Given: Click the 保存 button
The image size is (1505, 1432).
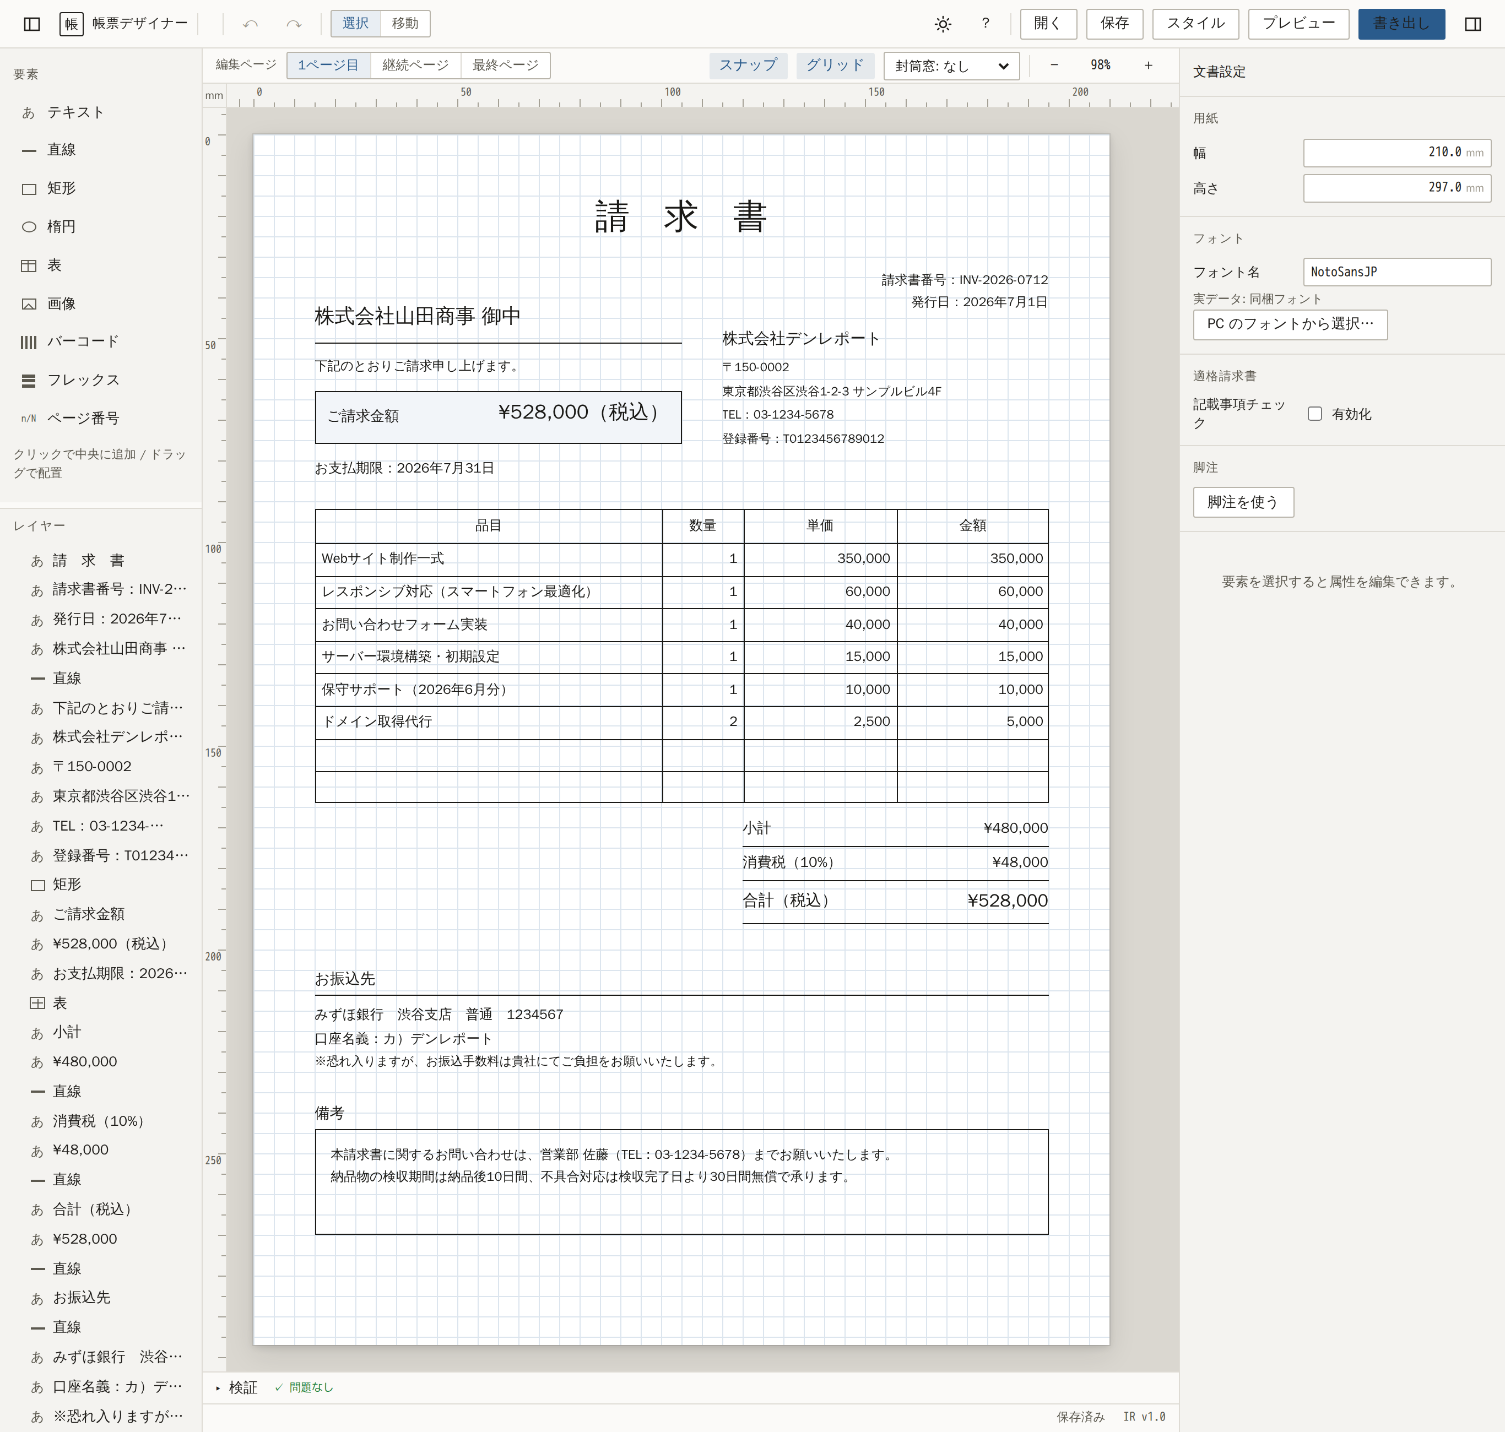Looking at the screenshot, I should 1114,24.
